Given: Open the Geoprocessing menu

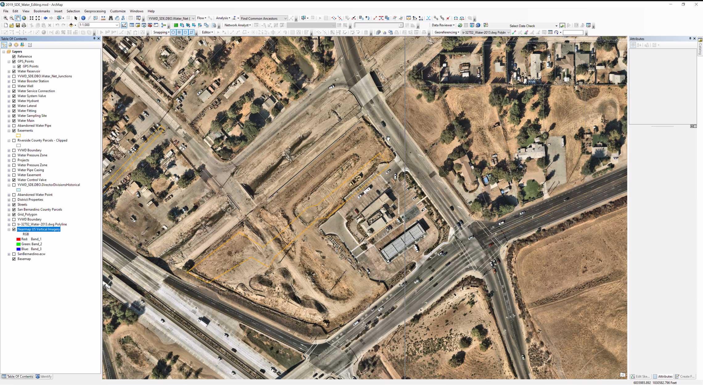Looking at the screenshot, I should coord(95,11).
